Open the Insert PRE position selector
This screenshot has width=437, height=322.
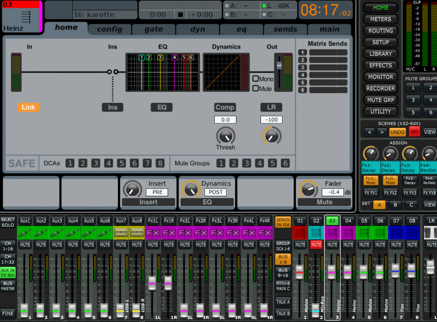click(x=157, y=192)
